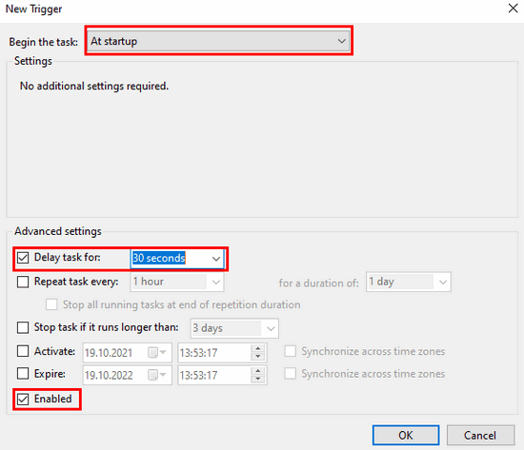
Task: Uncheck the Enabled checkbox
Action: (x=23, y=399)
